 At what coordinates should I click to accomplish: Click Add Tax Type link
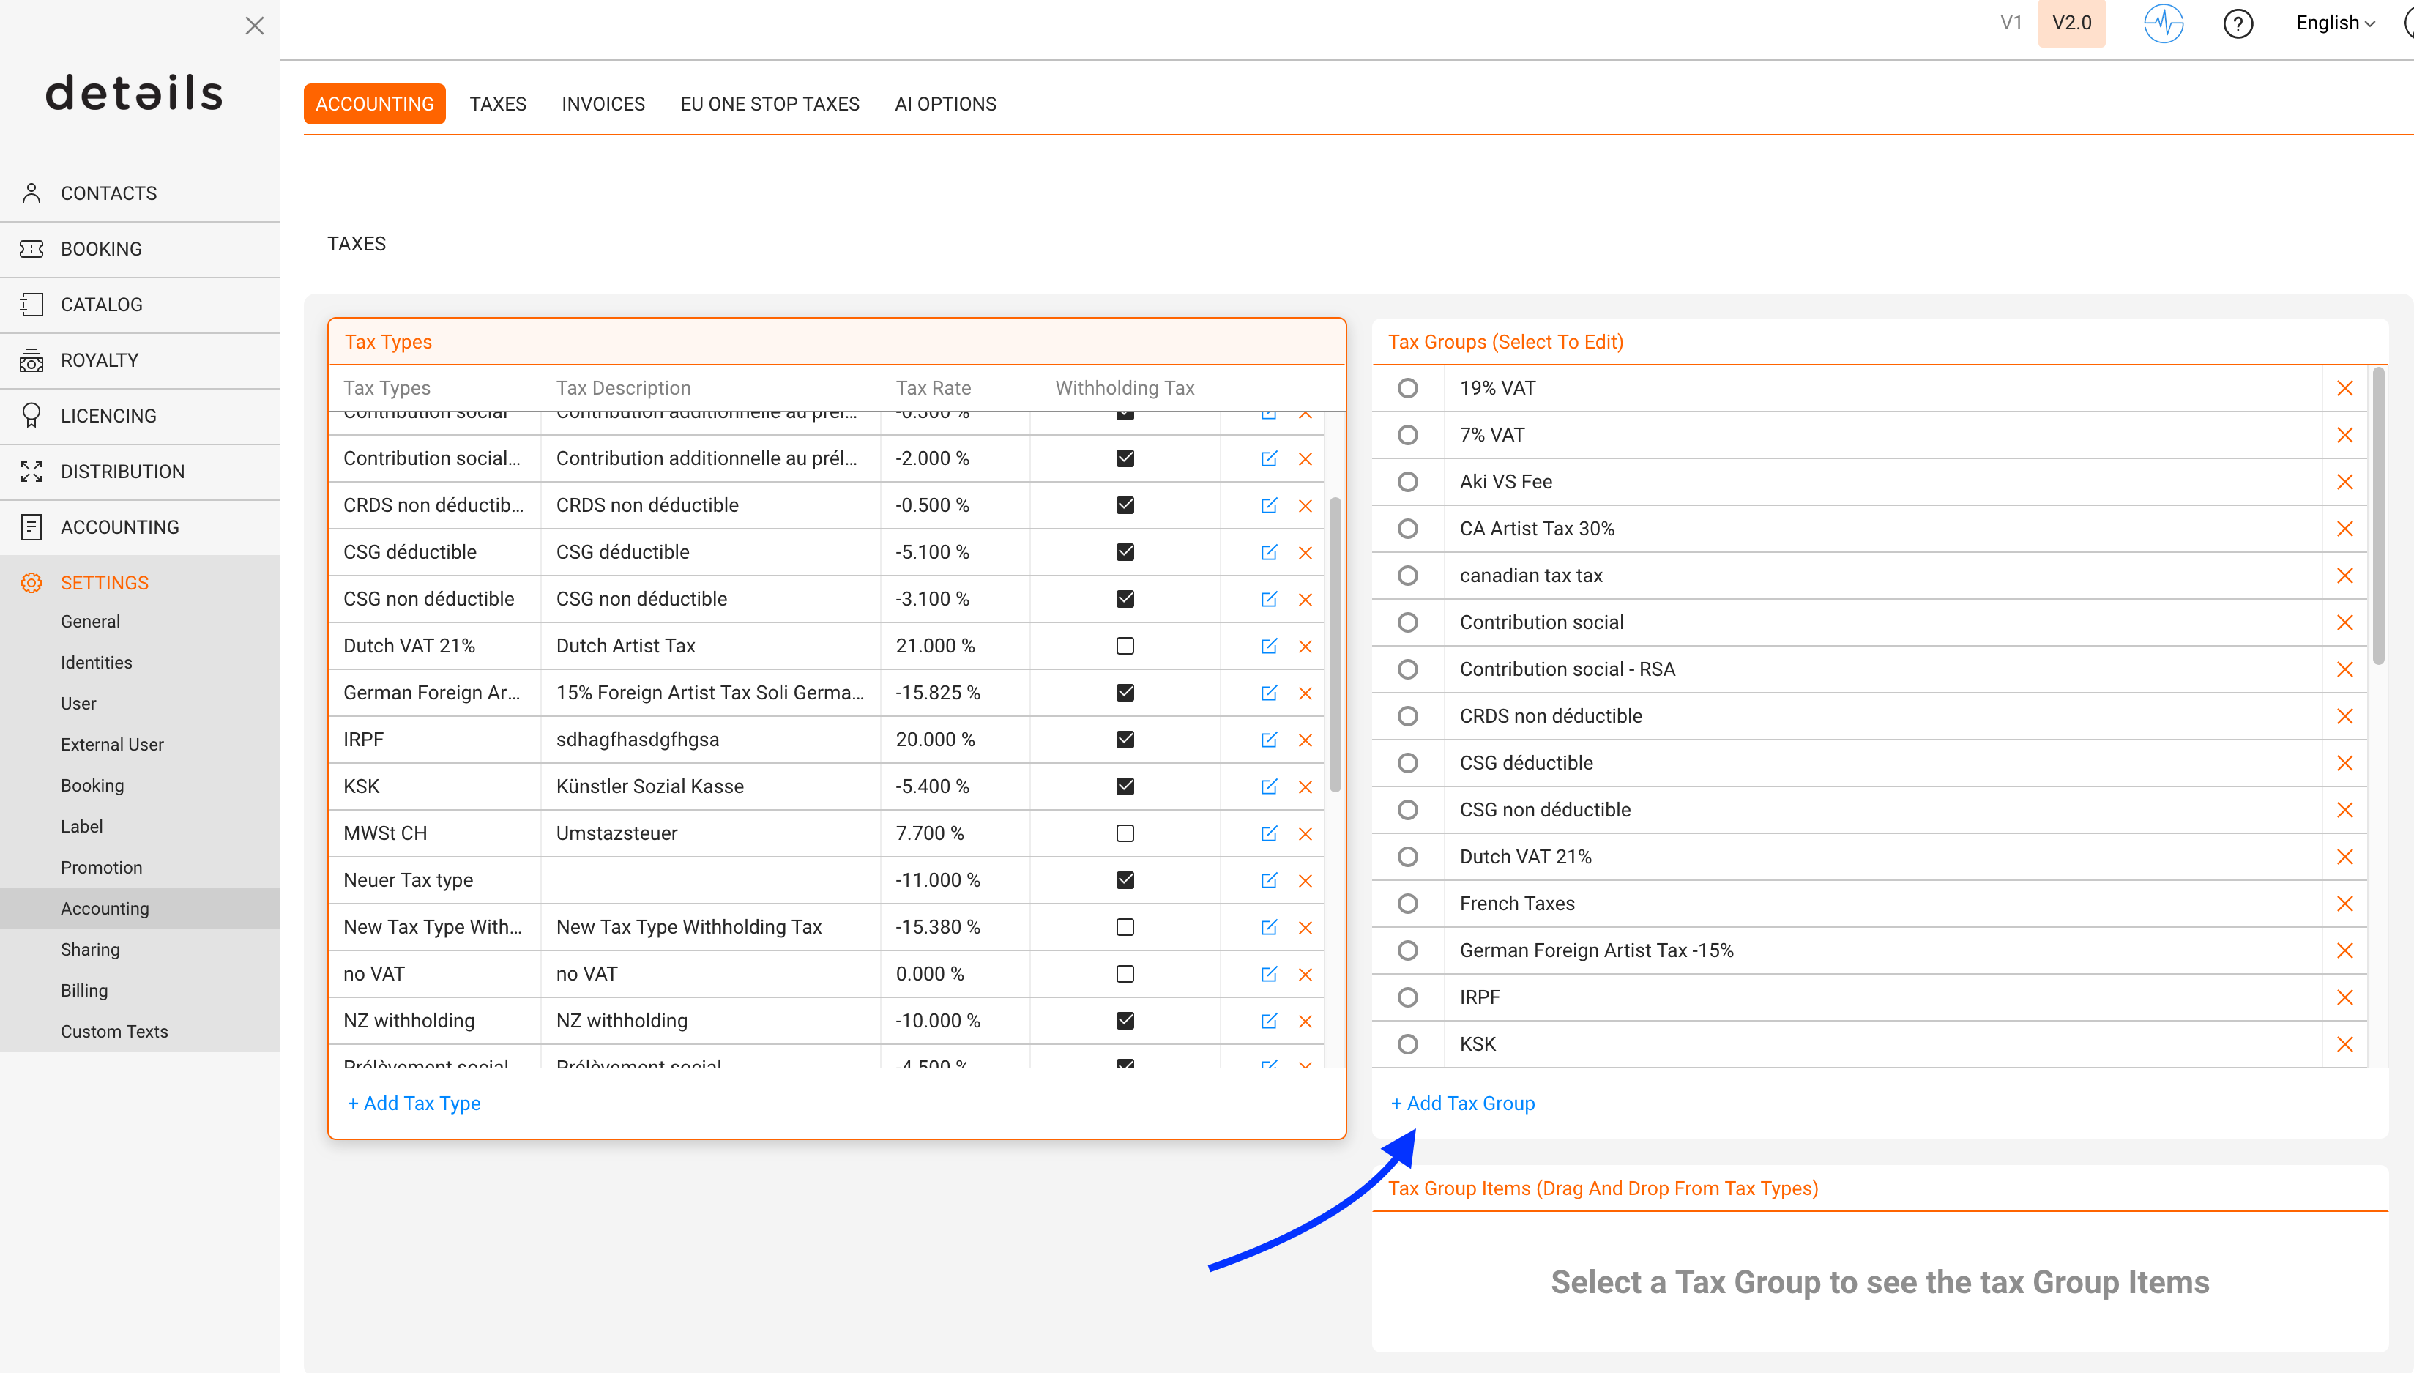pyautogui.click(x=414, y=1104)
